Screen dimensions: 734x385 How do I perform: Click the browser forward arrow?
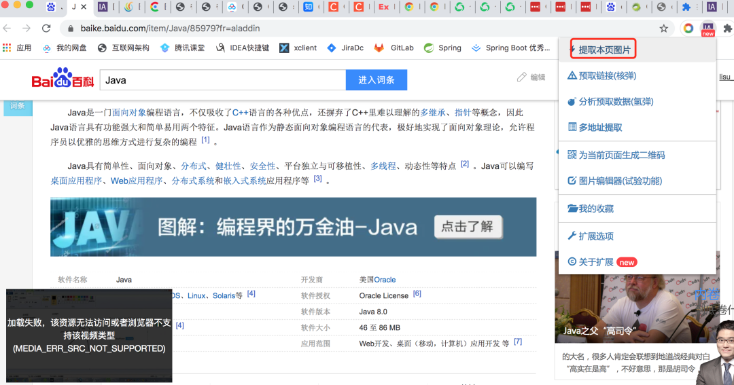click(27, 28)
